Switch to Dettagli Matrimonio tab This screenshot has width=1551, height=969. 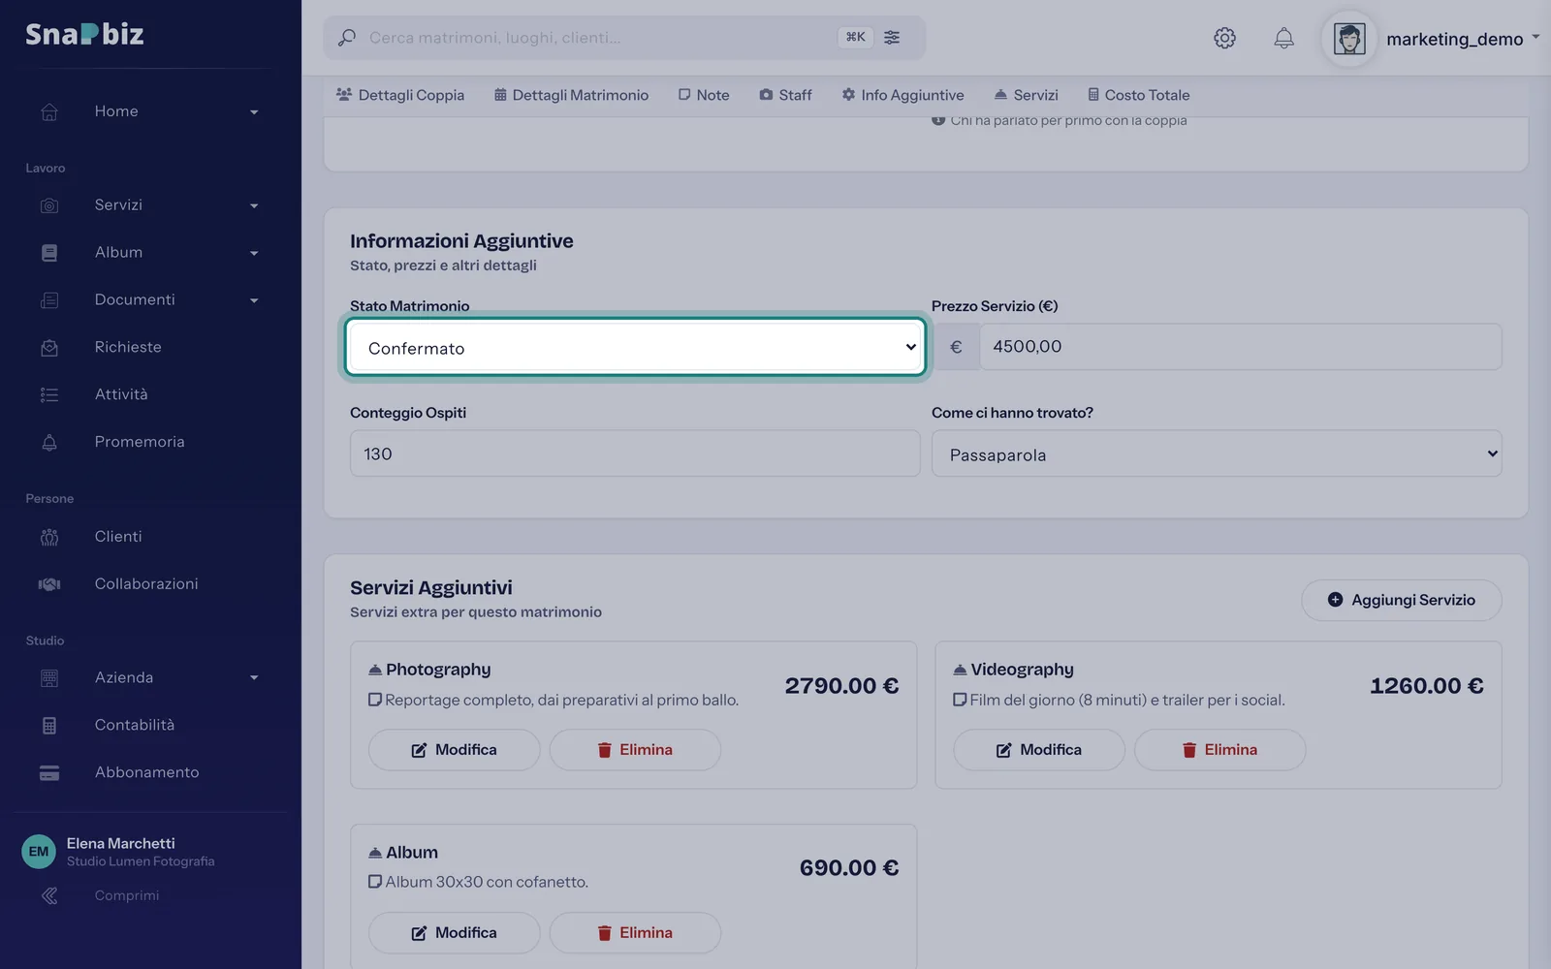pos(571,95)
